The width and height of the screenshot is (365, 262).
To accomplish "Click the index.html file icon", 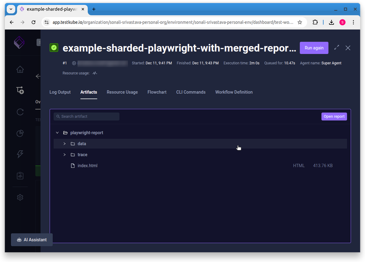I will click(73, 166).
